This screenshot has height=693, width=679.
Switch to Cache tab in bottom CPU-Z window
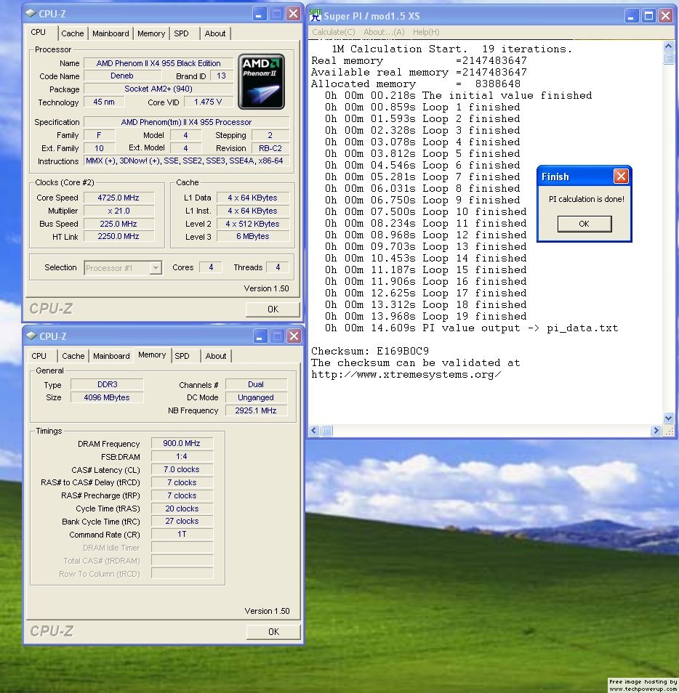pos(73,356)
